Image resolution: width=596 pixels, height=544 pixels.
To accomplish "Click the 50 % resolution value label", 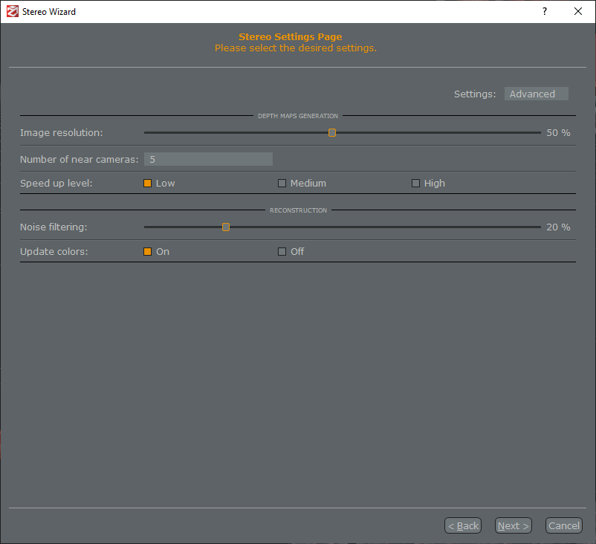I will pos(557,132).
